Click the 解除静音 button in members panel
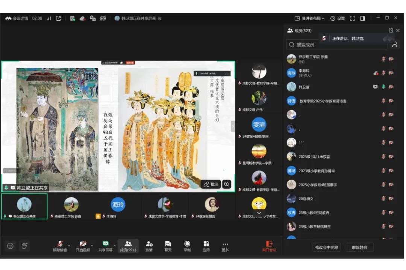Viewport: 406px width, 270px height. click(x=359, y=247)
